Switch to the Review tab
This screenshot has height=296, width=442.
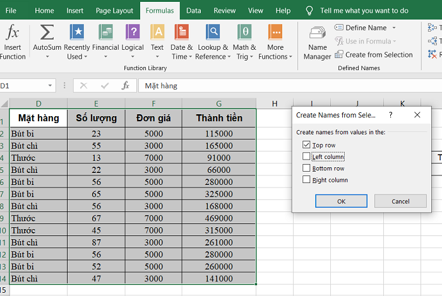pos(224,11)
